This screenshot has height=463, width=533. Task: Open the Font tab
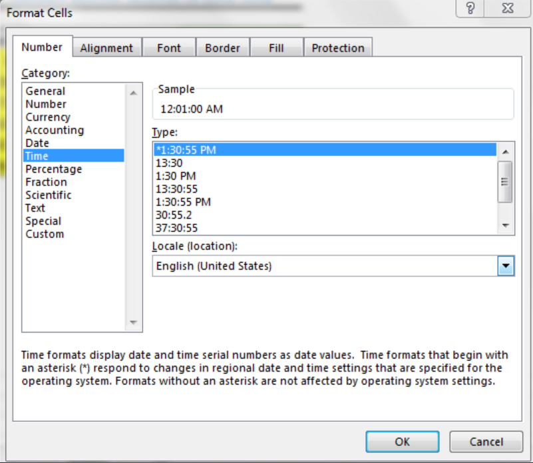pos(168,47)
